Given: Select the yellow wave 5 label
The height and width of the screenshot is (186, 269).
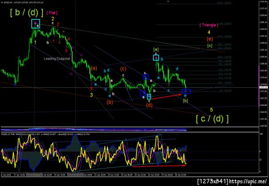Looking at the screenshot, I should (212, 110).
